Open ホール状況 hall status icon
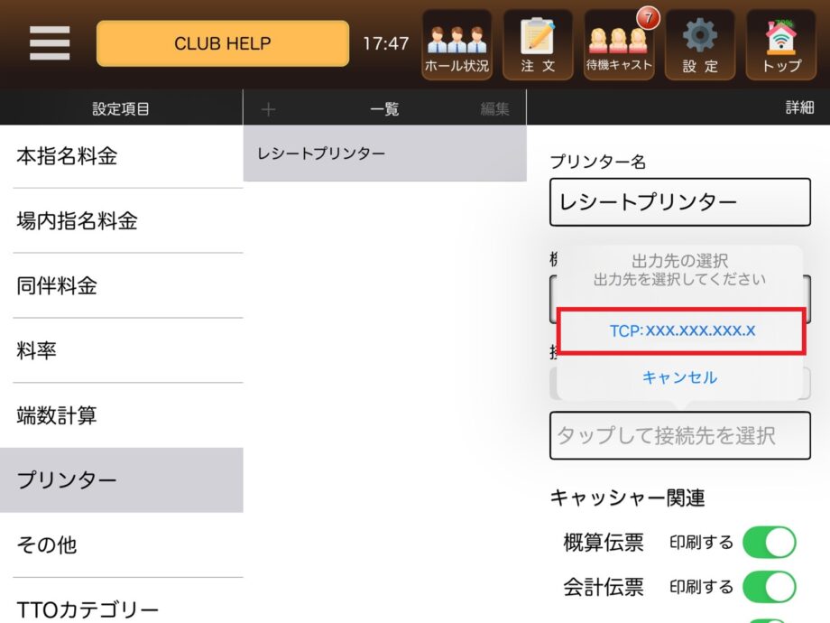 click(x=456, y=45)
